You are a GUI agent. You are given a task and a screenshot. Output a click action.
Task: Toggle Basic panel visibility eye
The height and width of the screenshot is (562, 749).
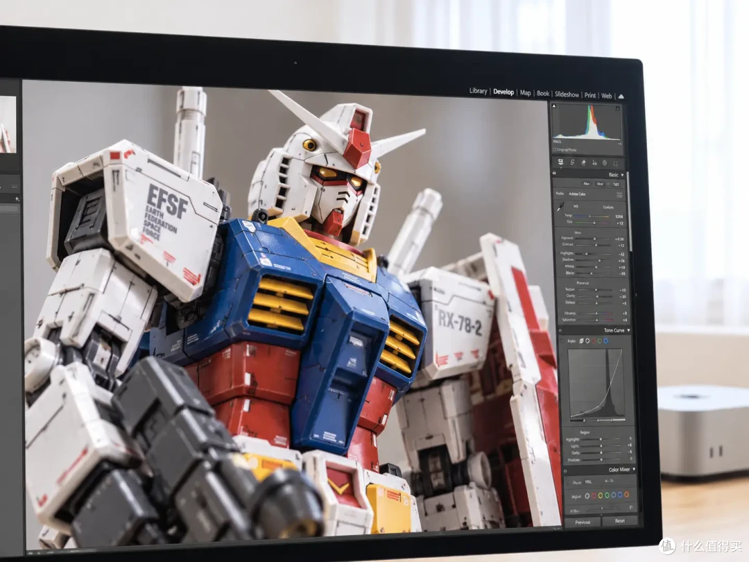click(x=555, y=173)
